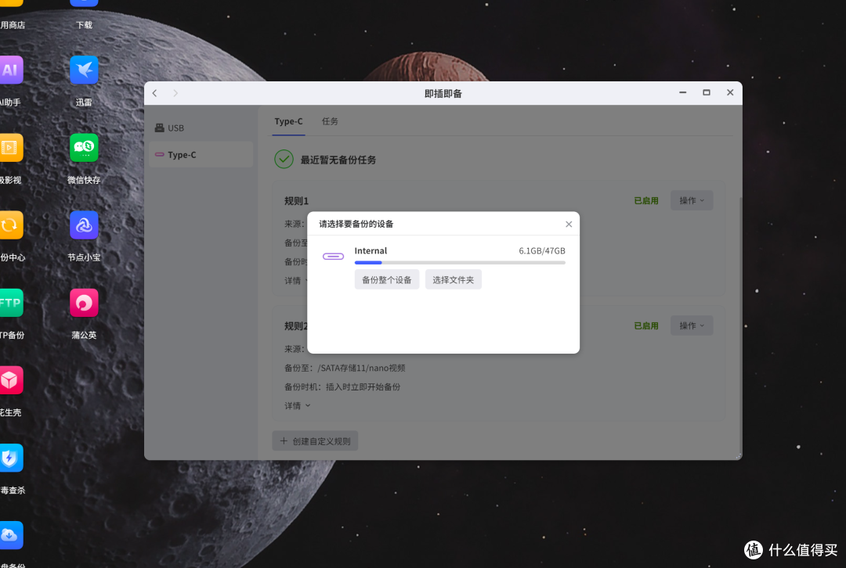The image size is (846, 568).
Task: Launch the 蒲公英 desktop icon
Action: 84,303
